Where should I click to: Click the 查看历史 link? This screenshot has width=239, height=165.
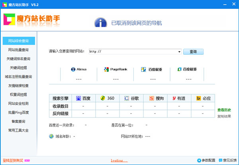pos(224,110)
